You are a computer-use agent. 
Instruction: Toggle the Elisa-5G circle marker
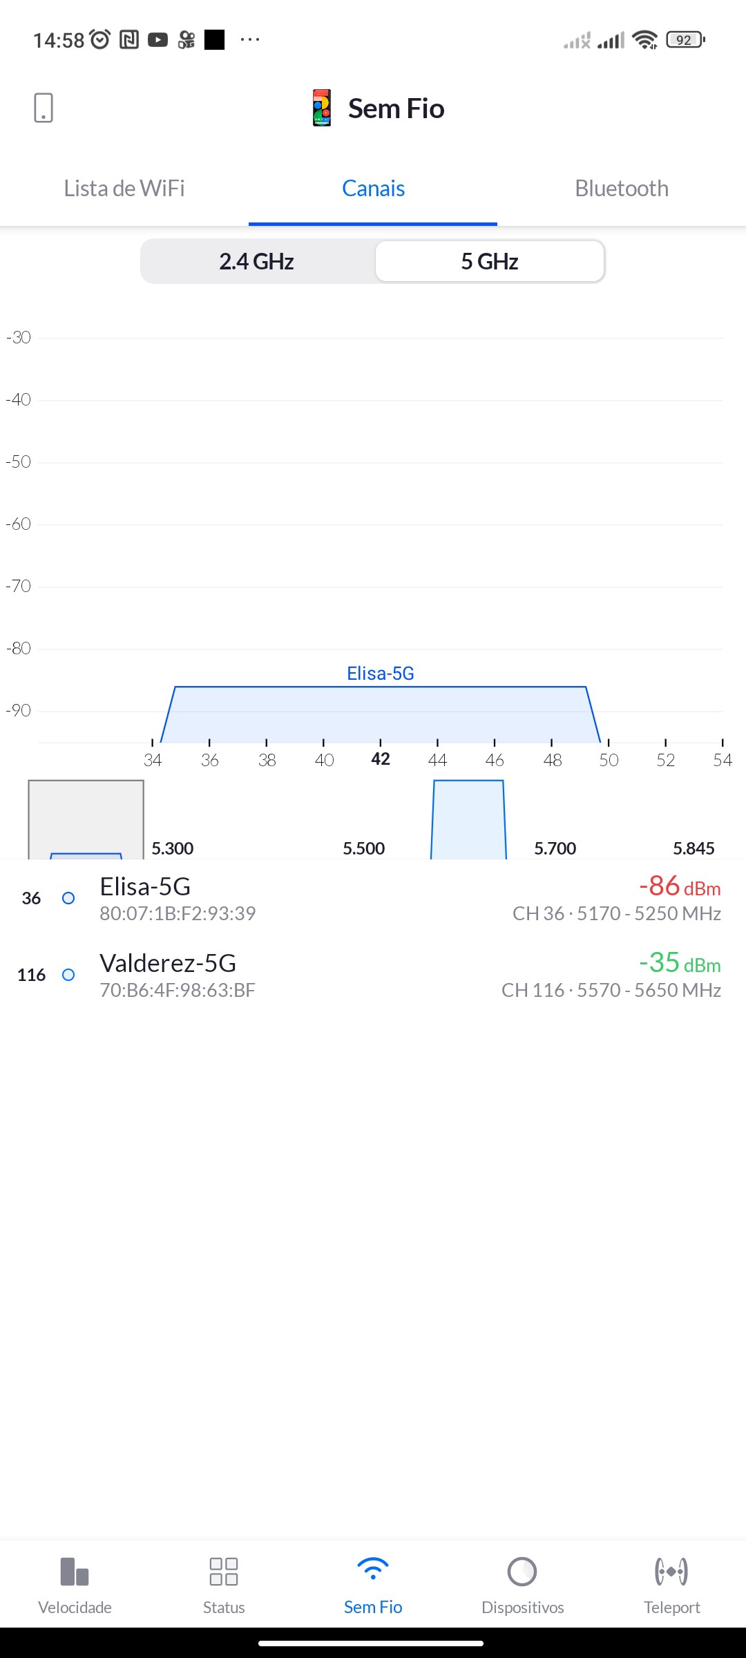pos(68,898)
